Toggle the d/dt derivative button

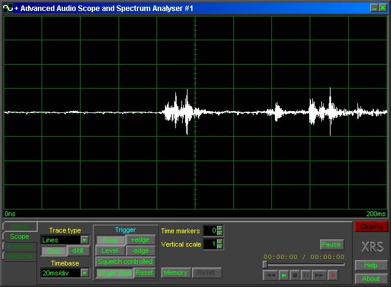pyautogui.click(x=78, y=251)
